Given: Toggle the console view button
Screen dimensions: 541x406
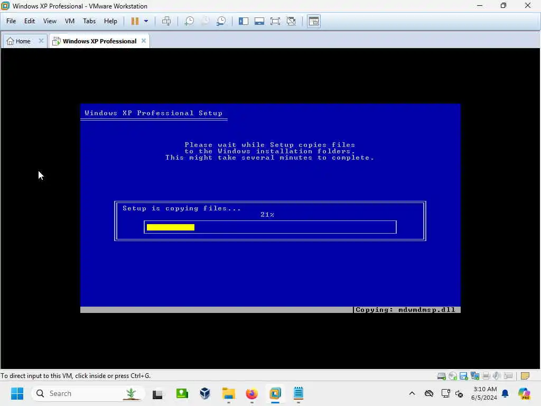Looking at the screenshot, I should pos(314,21).
